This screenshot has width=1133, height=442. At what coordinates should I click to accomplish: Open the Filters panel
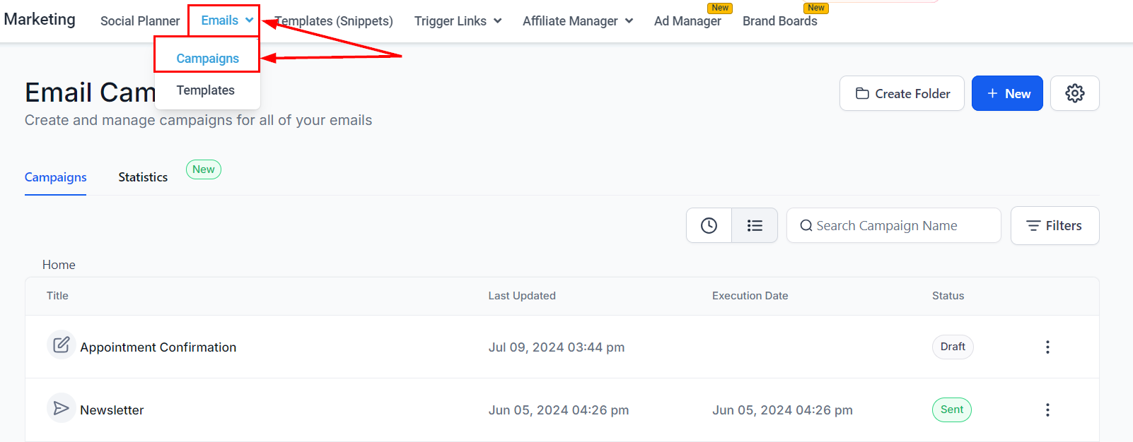pos(1054,225)
